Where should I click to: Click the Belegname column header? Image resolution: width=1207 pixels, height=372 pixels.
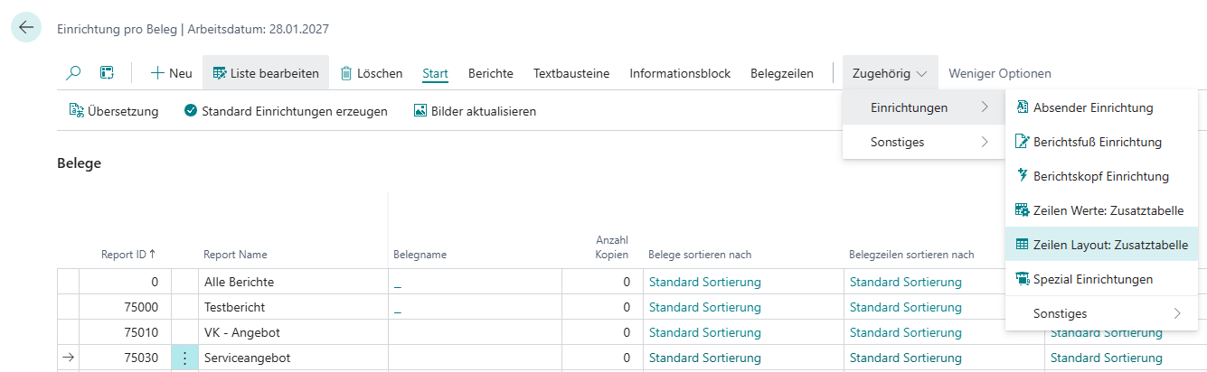pos(420,255)
